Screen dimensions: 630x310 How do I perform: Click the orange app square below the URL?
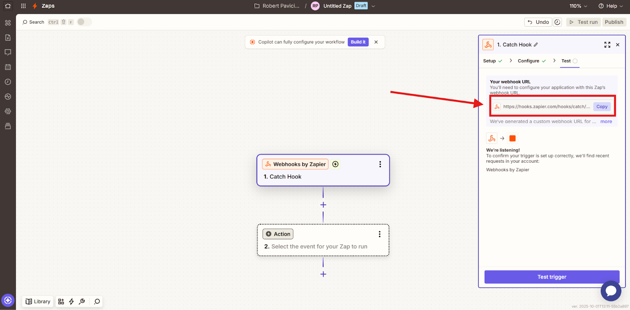pyautogui.click(x=512, y=138)
